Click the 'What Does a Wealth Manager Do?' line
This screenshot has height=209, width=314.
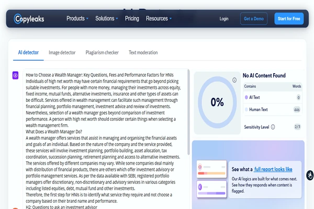coord(54,132)
